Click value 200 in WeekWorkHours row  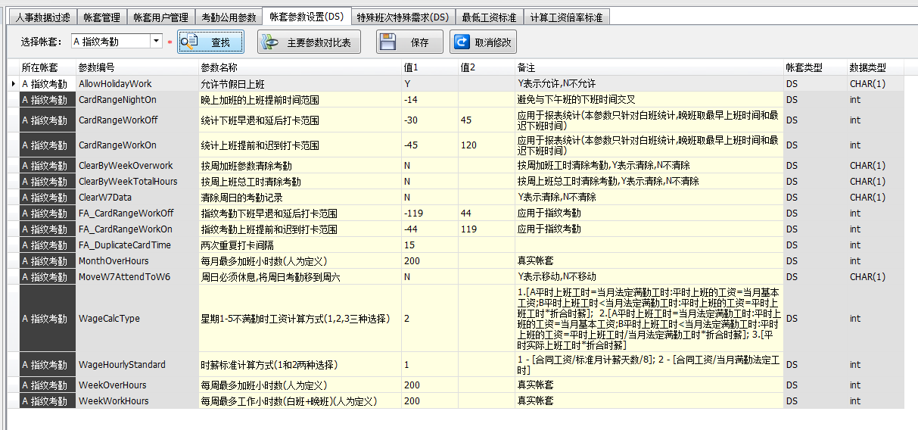point(429,400)
